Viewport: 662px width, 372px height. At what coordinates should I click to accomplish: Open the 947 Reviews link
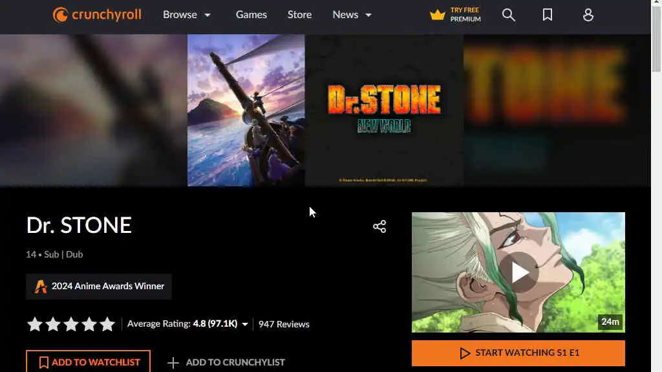point(284,324)
